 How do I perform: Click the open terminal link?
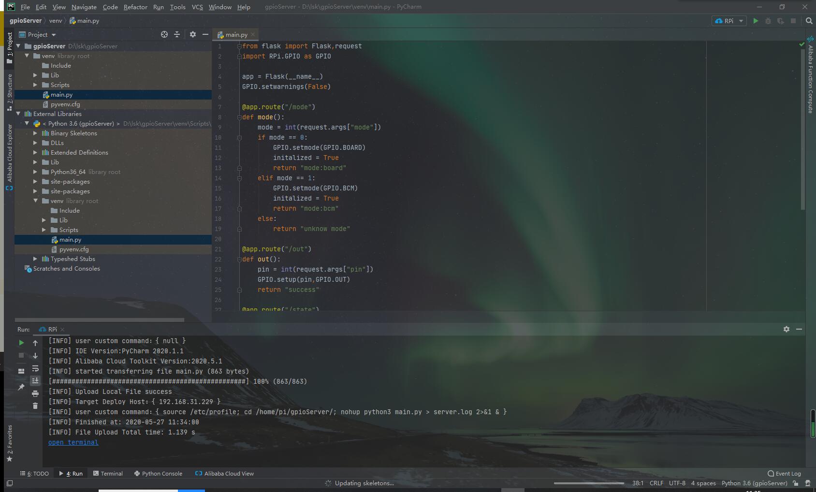pyautogui.click(x=73, y=442)
